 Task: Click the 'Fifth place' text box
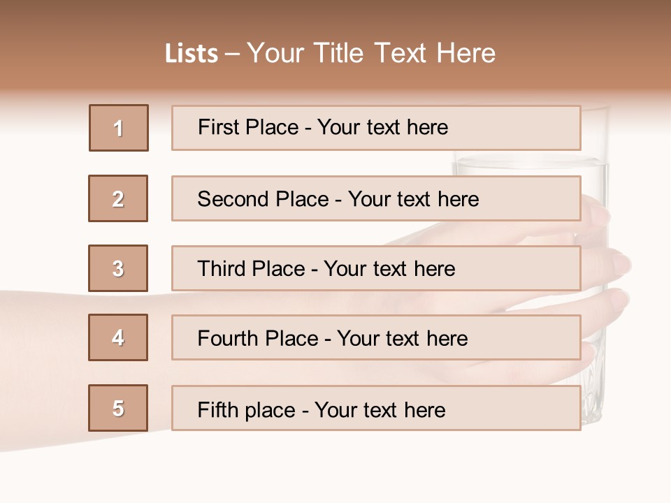(376, 408)
